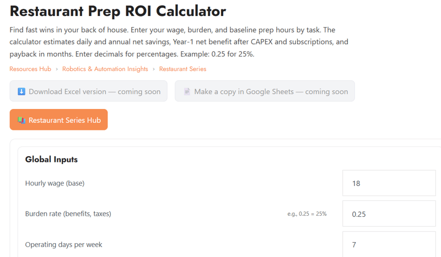The image size is (441, 257).
Task: Open Robotics & Automation Insights breadcrumb link
Action: click(x=105, y=69)
